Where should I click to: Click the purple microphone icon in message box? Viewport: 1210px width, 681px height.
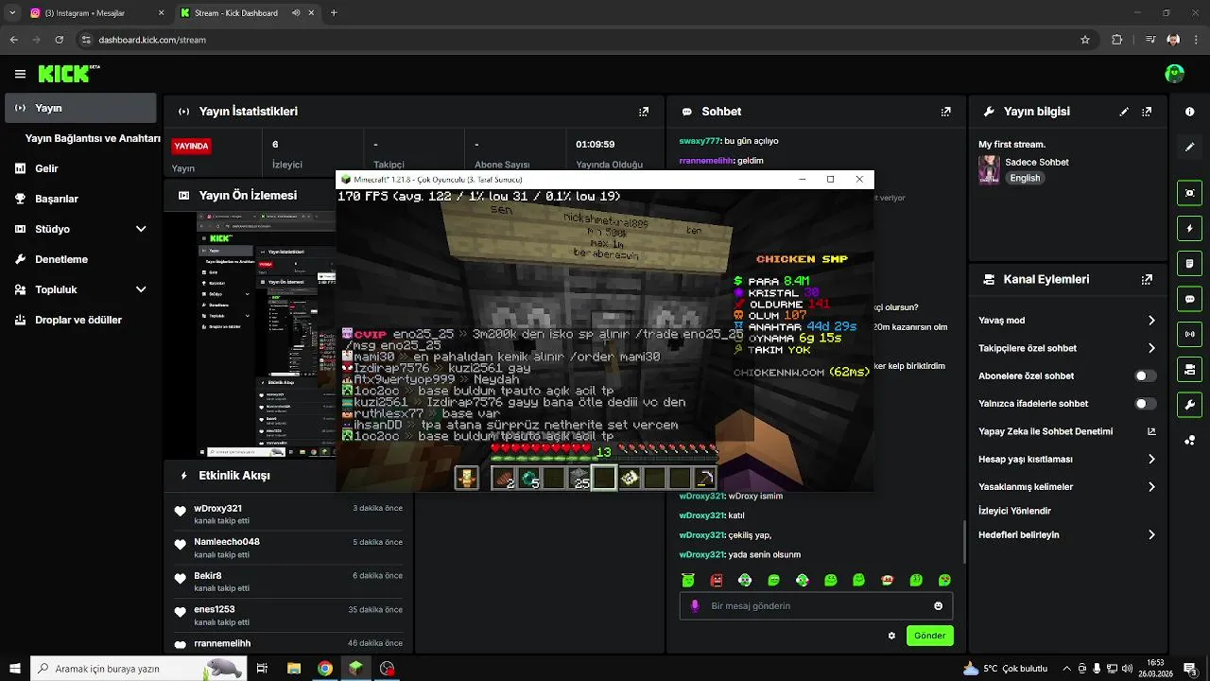[695, 606]
